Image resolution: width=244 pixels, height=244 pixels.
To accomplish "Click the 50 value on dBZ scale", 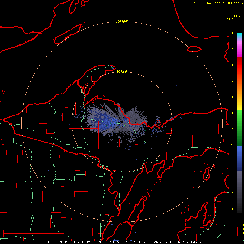I will pyautogui.click(x=233, y=81).
